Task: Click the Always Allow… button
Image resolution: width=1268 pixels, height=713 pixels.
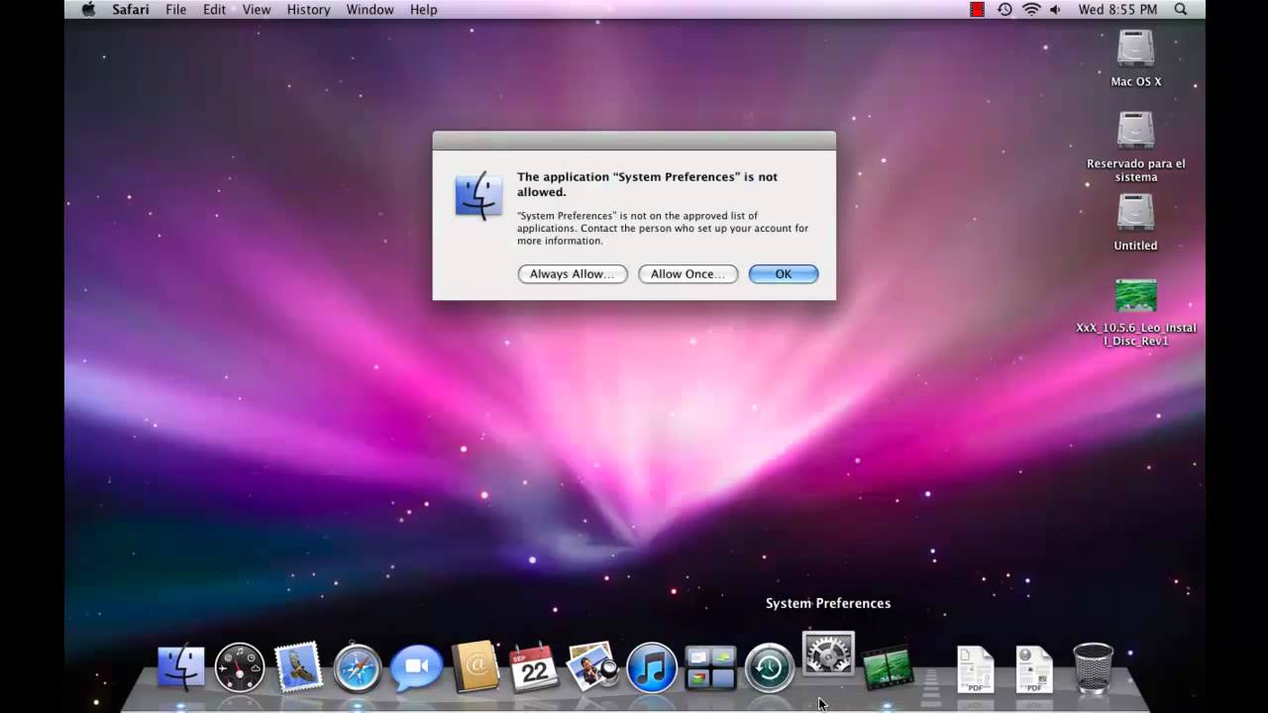Action: point(573,274)
